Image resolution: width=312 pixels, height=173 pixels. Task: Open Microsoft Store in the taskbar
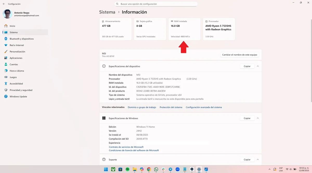tap(120, 169)
